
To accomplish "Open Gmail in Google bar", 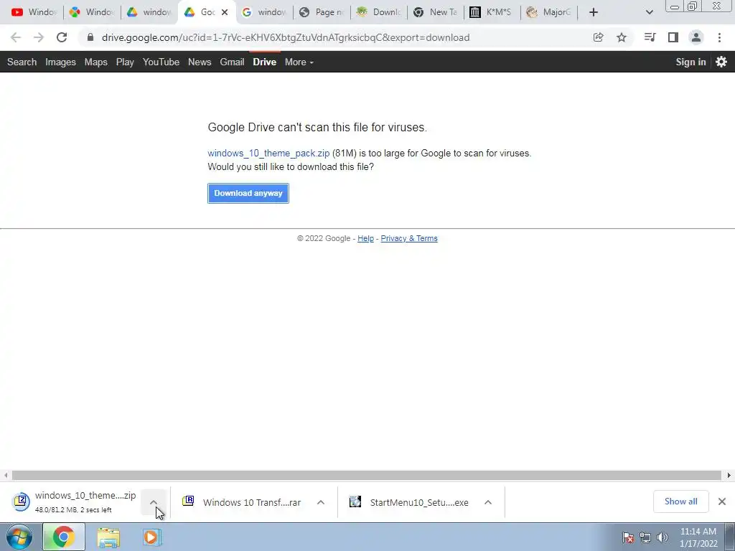I will pyautogui.click(x=232, y=62).
